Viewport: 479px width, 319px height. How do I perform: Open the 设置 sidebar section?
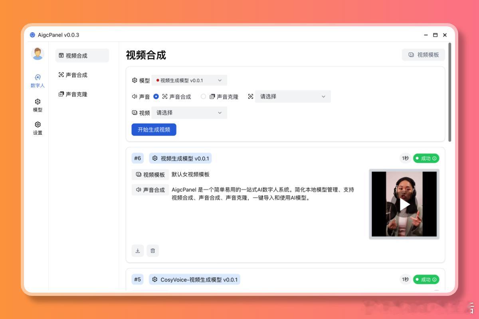pos(38,128)
